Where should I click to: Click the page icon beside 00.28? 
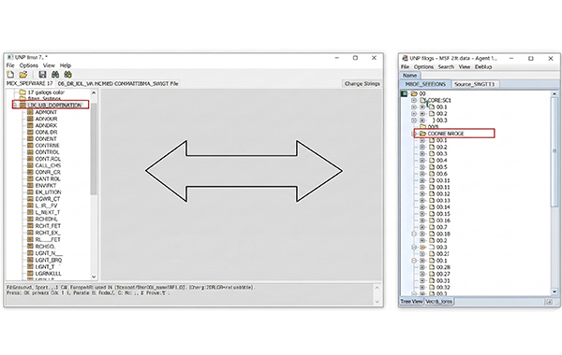432,267
